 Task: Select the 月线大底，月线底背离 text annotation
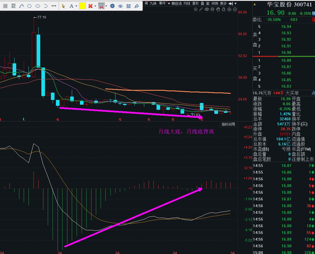(x=186, y=132)
